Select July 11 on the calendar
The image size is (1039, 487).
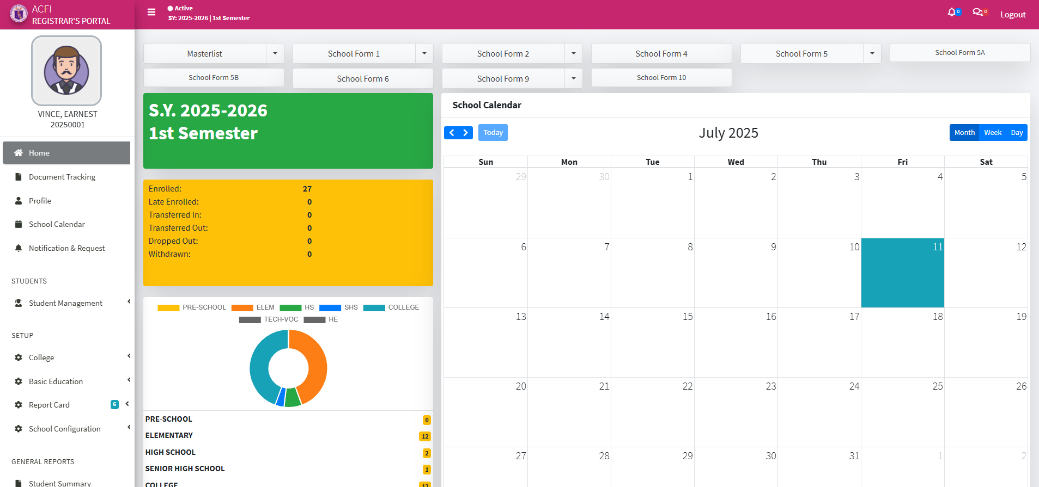coord(902,273)
